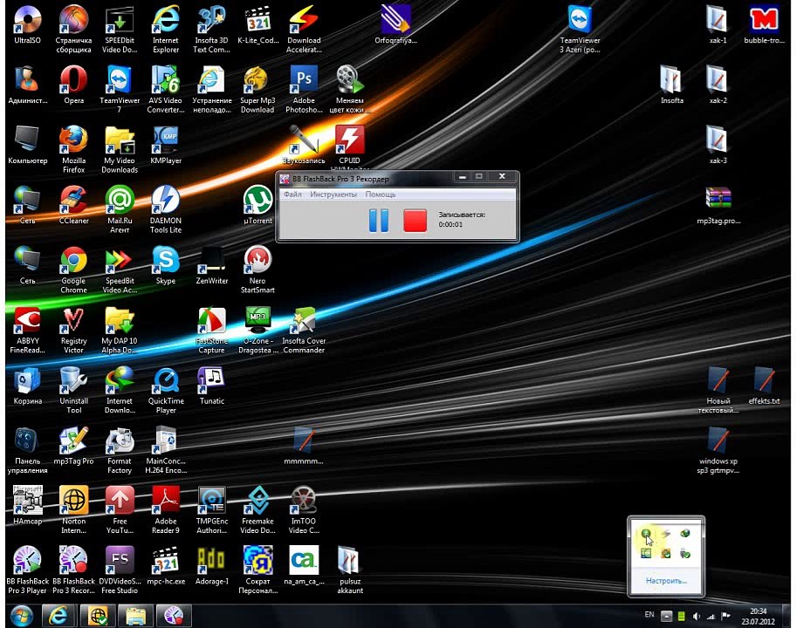The width and height of the screenshot is (796, 628).
Task: Open the Помощь menu in FlashBack Recorder
Action: (381, 195)
